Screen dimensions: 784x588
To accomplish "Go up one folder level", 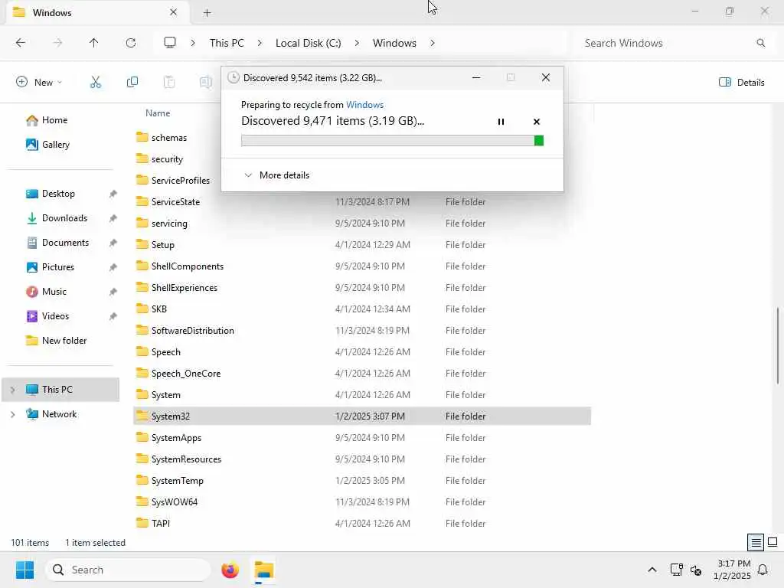I will tap(93, 43).
